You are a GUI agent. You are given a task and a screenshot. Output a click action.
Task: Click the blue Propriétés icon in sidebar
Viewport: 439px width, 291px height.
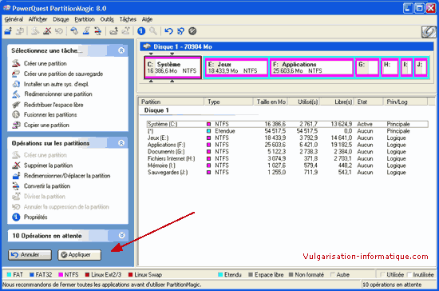click(16, 217)
